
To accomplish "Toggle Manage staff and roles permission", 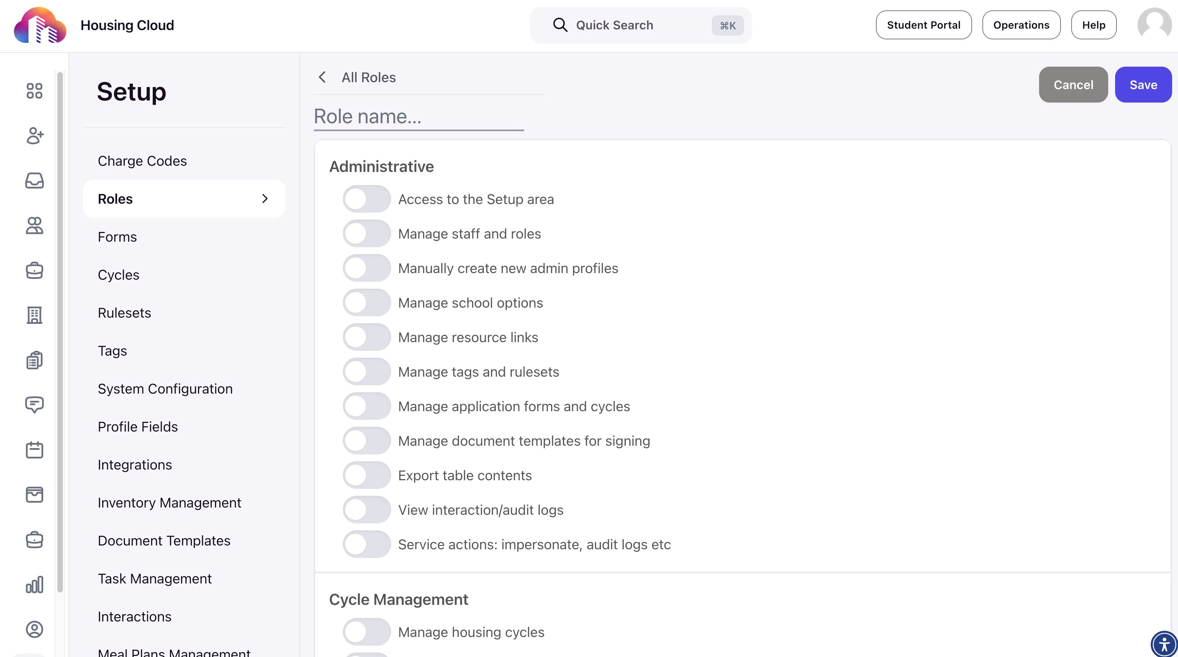I will [x=366, y=234].
